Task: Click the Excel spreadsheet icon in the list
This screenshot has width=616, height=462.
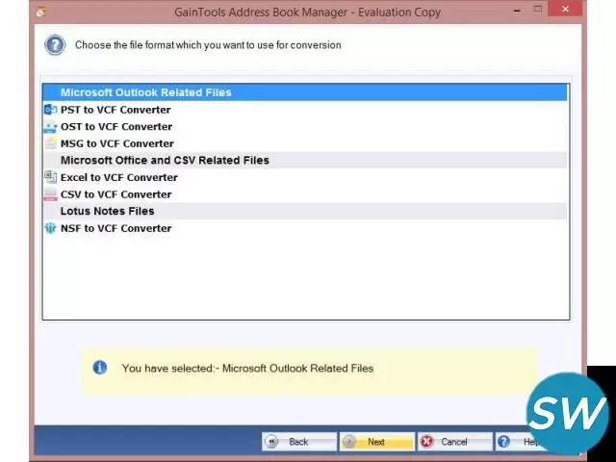Action: [50, 177]
